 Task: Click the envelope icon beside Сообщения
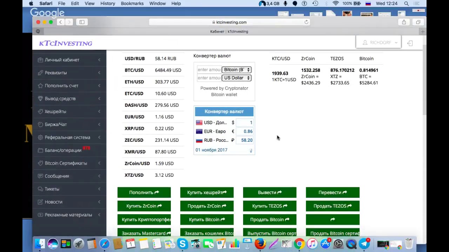pyautogui.click(x=40, y=176)
